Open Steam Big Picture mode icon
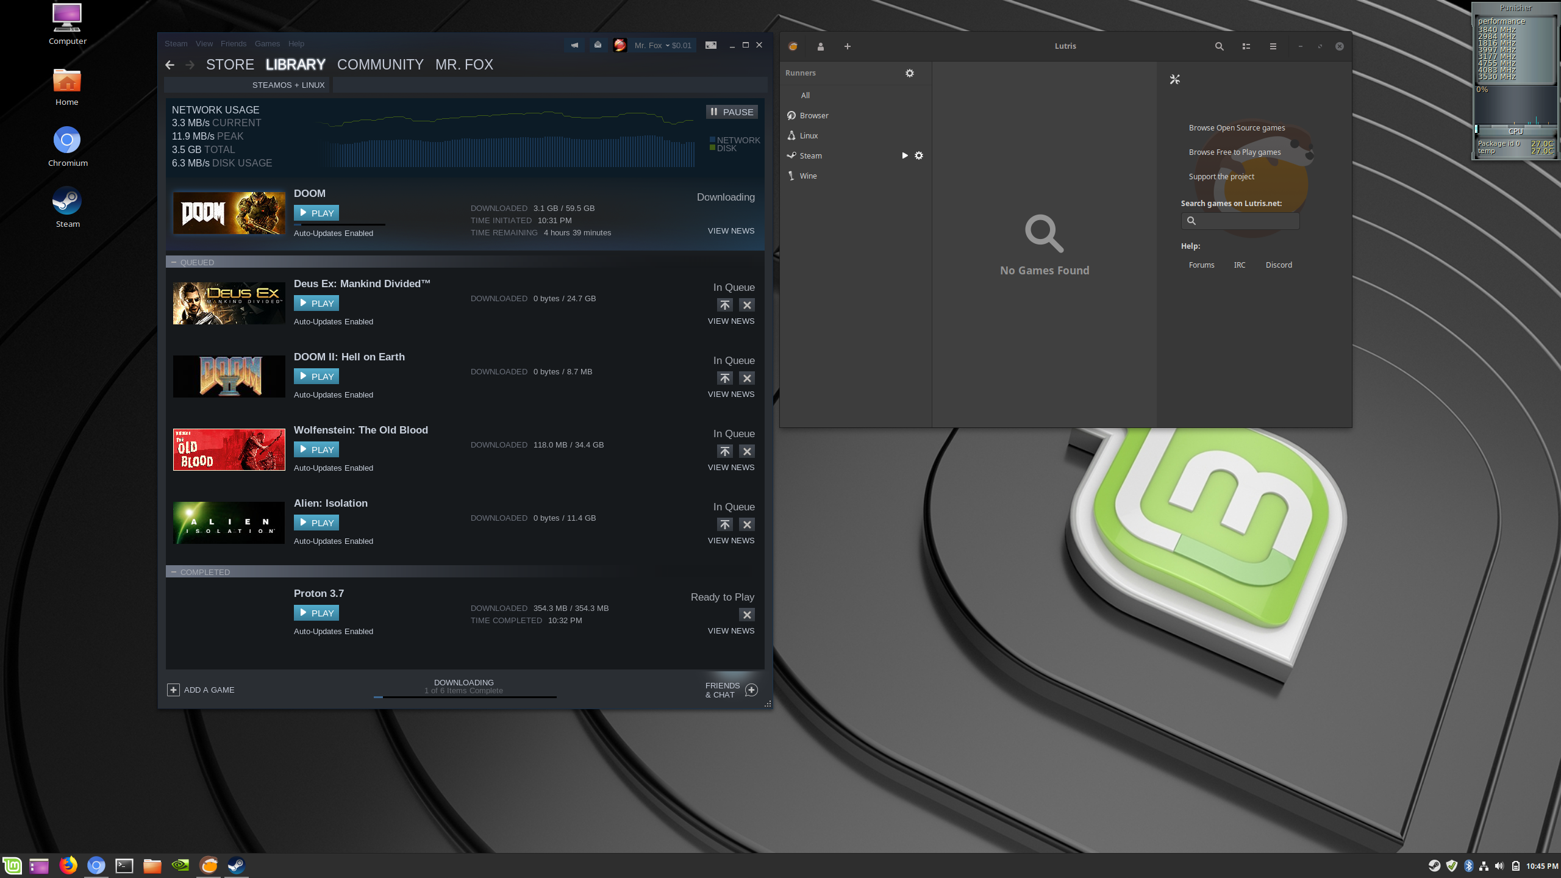This screenshot has width=1561, height=878. click(x=711, y=45)
